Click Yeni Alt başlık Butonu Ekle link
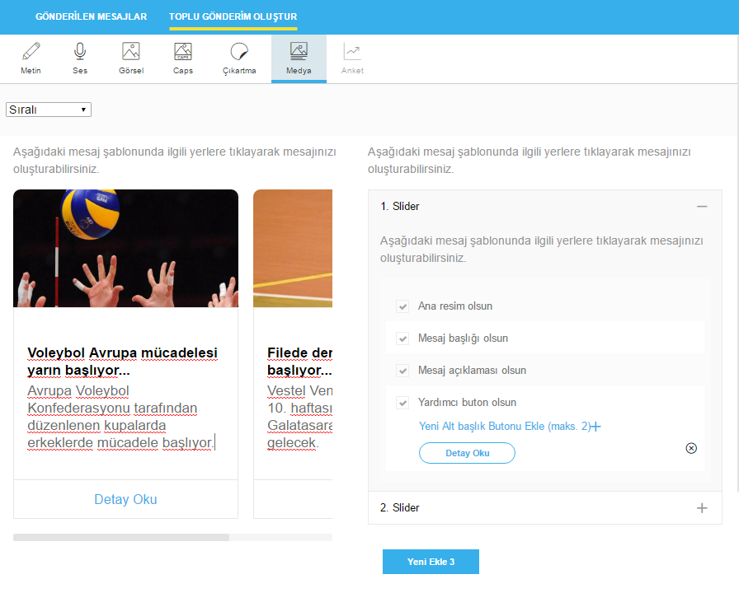This screenshot has width=739, height=593. pyautogui.click(x=504, y=427)
